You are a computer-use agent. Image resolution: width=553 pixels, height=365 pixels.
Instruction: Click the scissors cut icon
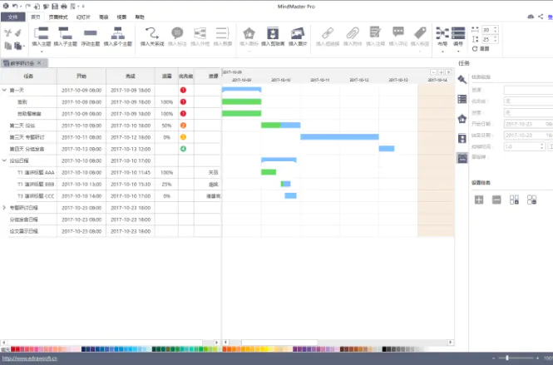pos(7,33)
